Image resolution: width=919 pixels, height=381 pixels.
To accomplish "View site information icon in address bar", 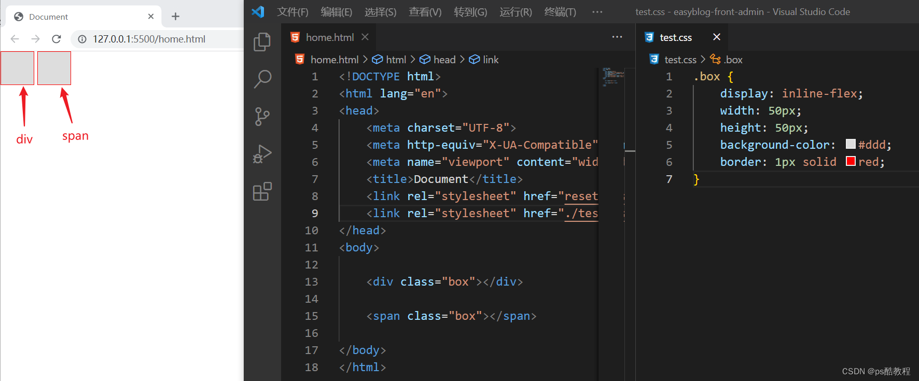I will 82,39.
